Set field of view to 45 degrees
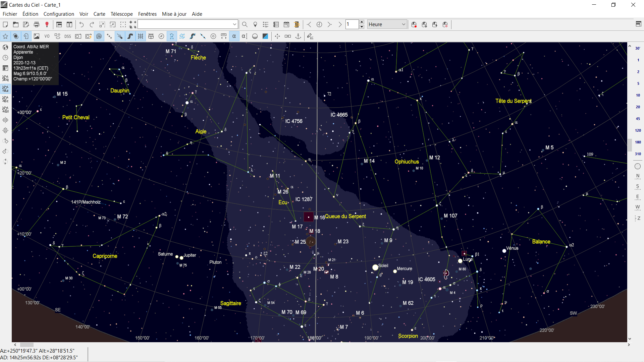 pos(638,119)
